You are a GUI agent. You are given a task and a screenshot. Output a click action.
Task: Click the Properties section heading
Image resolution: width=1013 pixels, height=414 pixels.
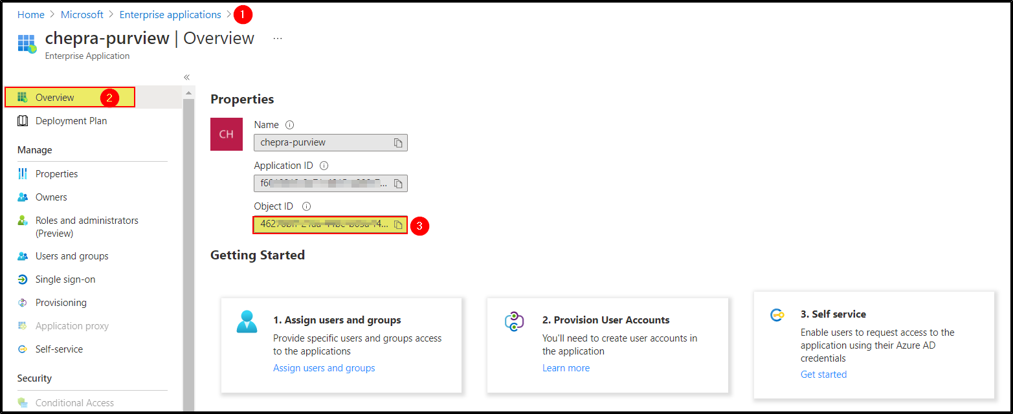pos(242,99)
